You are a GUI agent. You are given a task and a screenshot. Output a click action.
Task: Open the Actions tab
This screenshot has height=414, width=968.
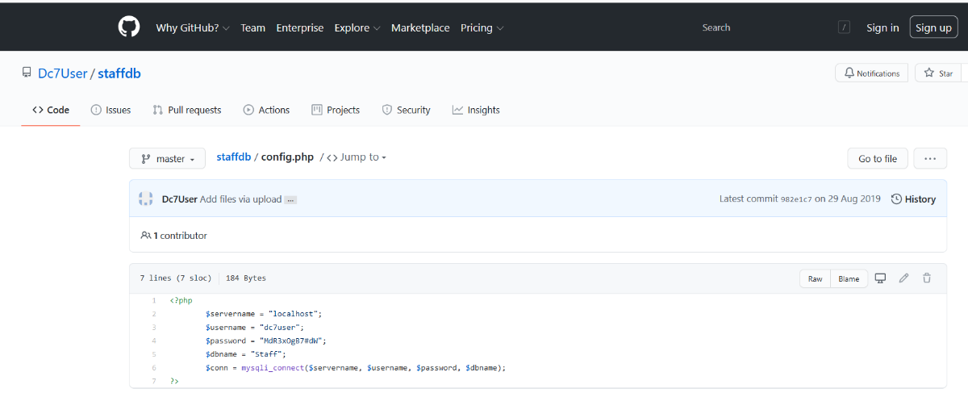tap(266, 110)
